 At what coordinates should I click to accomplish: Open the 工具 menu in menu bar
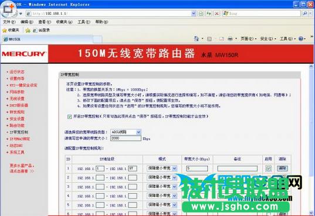click(84, 22)
